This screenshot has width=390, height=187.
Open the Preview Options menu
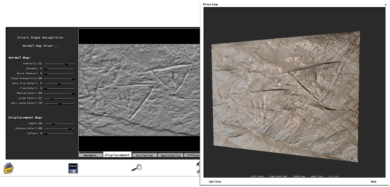(x=215, y=181)
